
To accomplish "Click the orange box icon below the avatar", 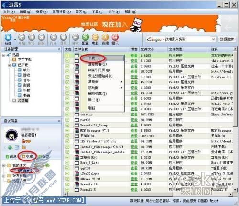I will 24,148.
